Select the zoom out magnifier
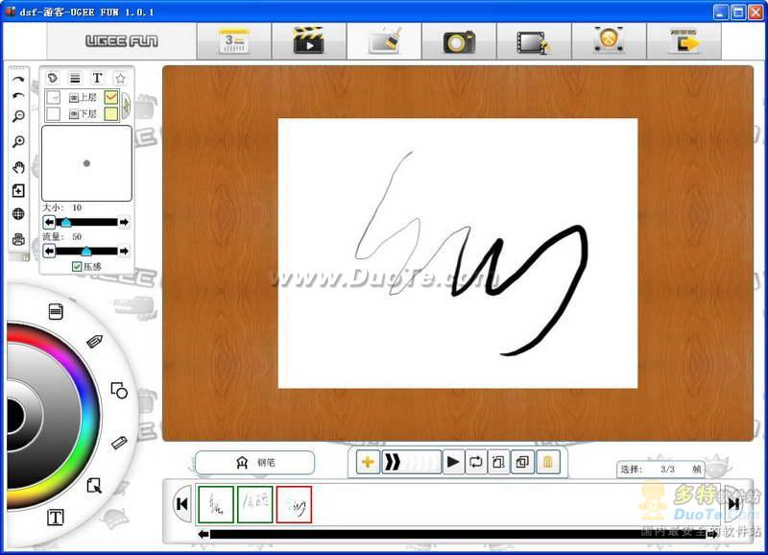This screenshot has width=768, height=555. (x=18, y=116)
